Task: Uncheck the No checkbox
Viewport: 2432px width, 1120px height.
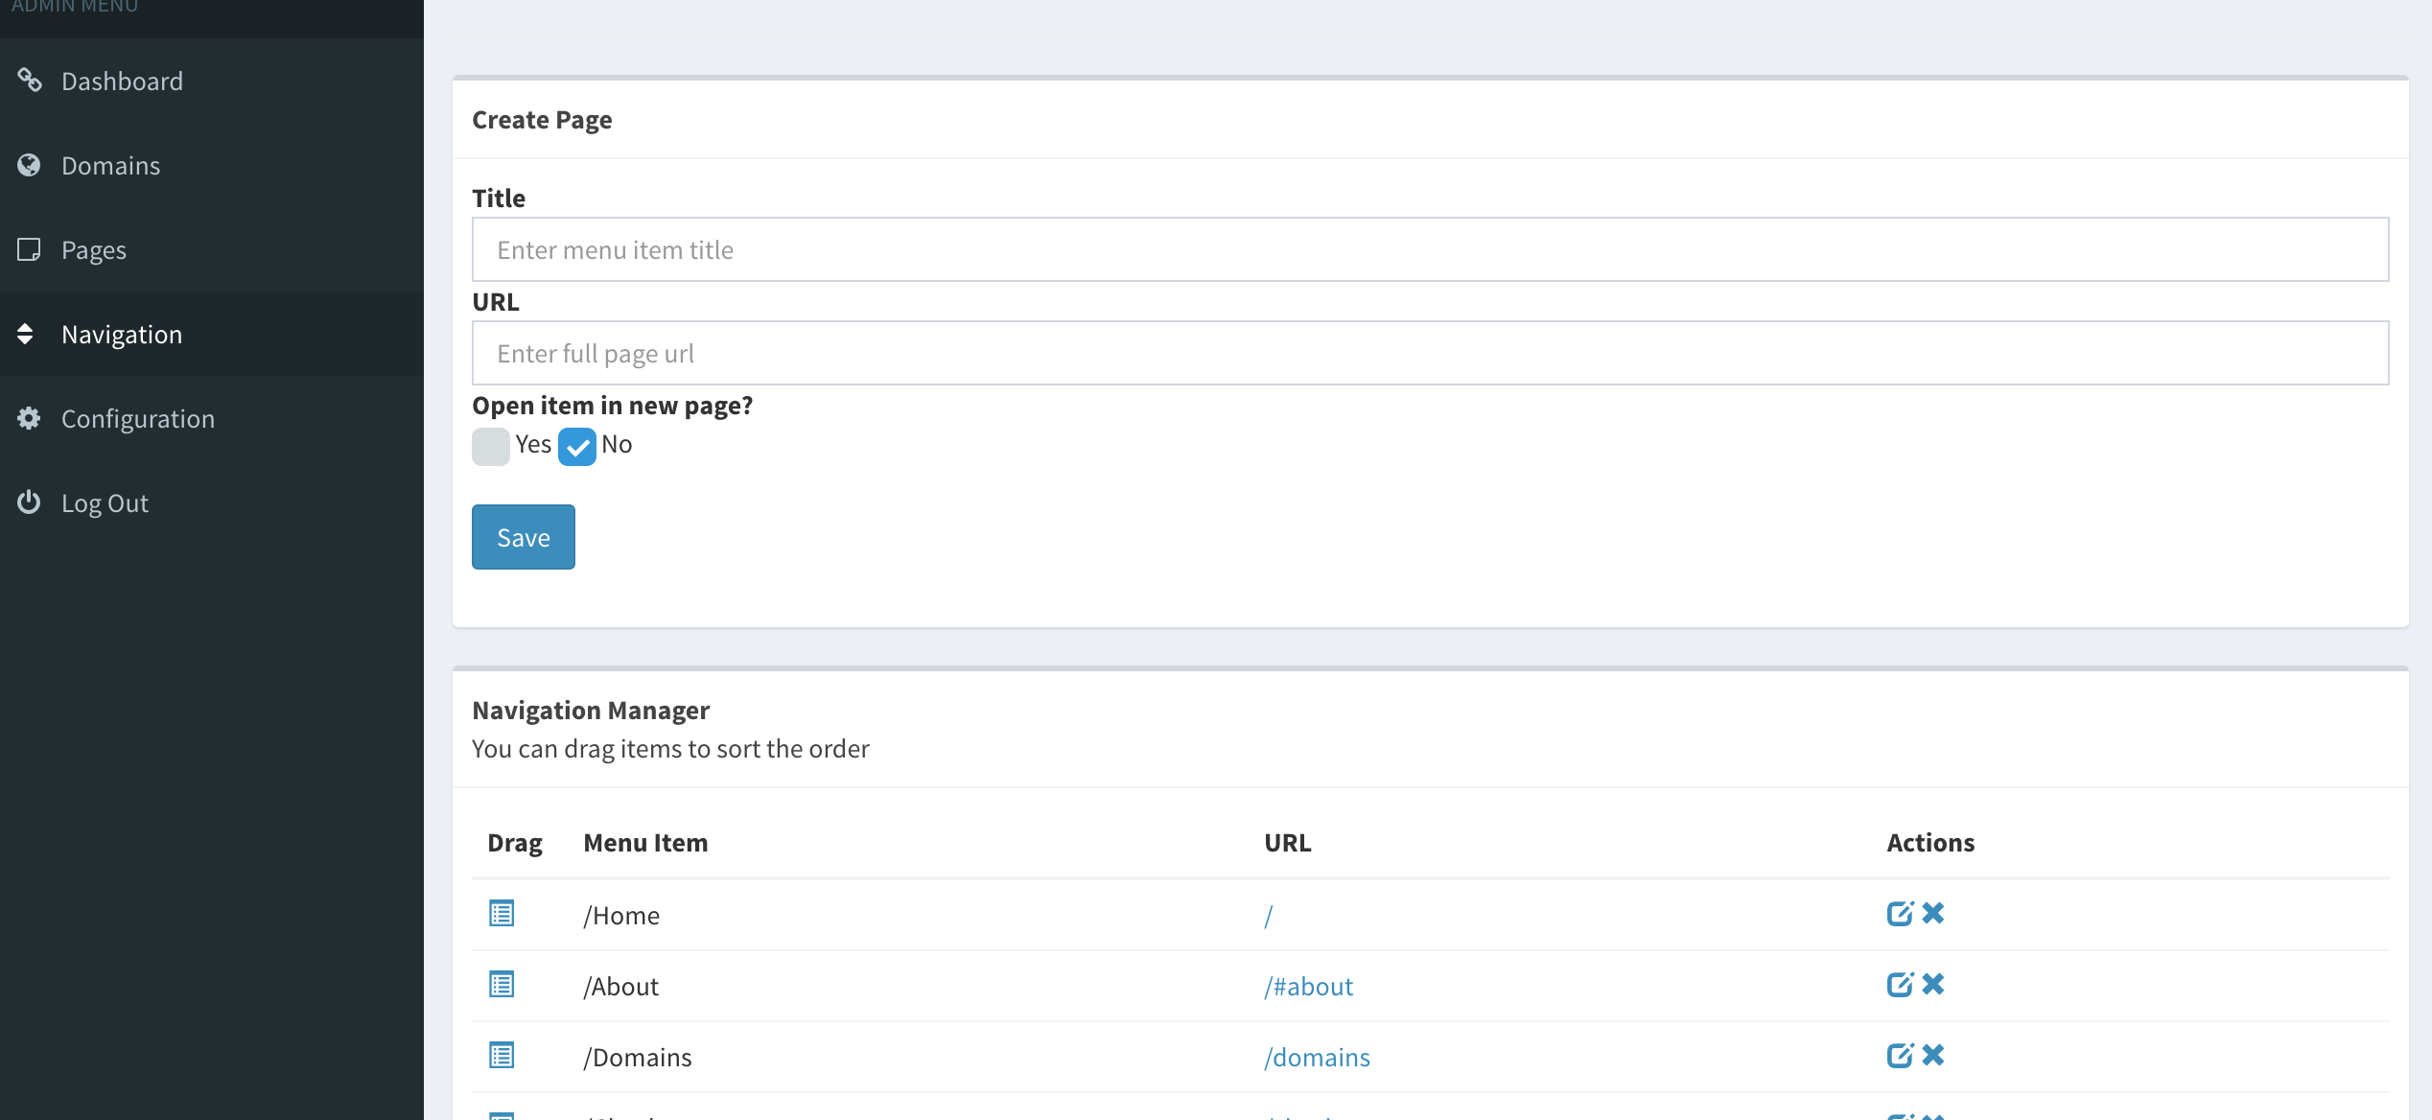Action: 577,447
